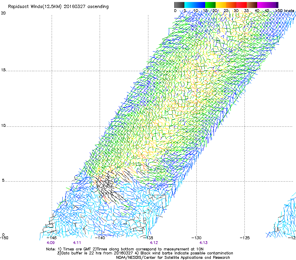Click the '25' legend scale label
296x260 pixels.
226,11
